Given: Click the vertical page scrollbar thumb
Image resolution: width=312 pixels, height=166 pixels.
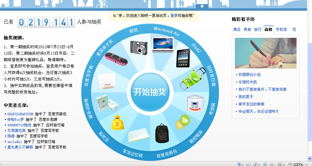Looking at the screenshot, I should point(310,92).
